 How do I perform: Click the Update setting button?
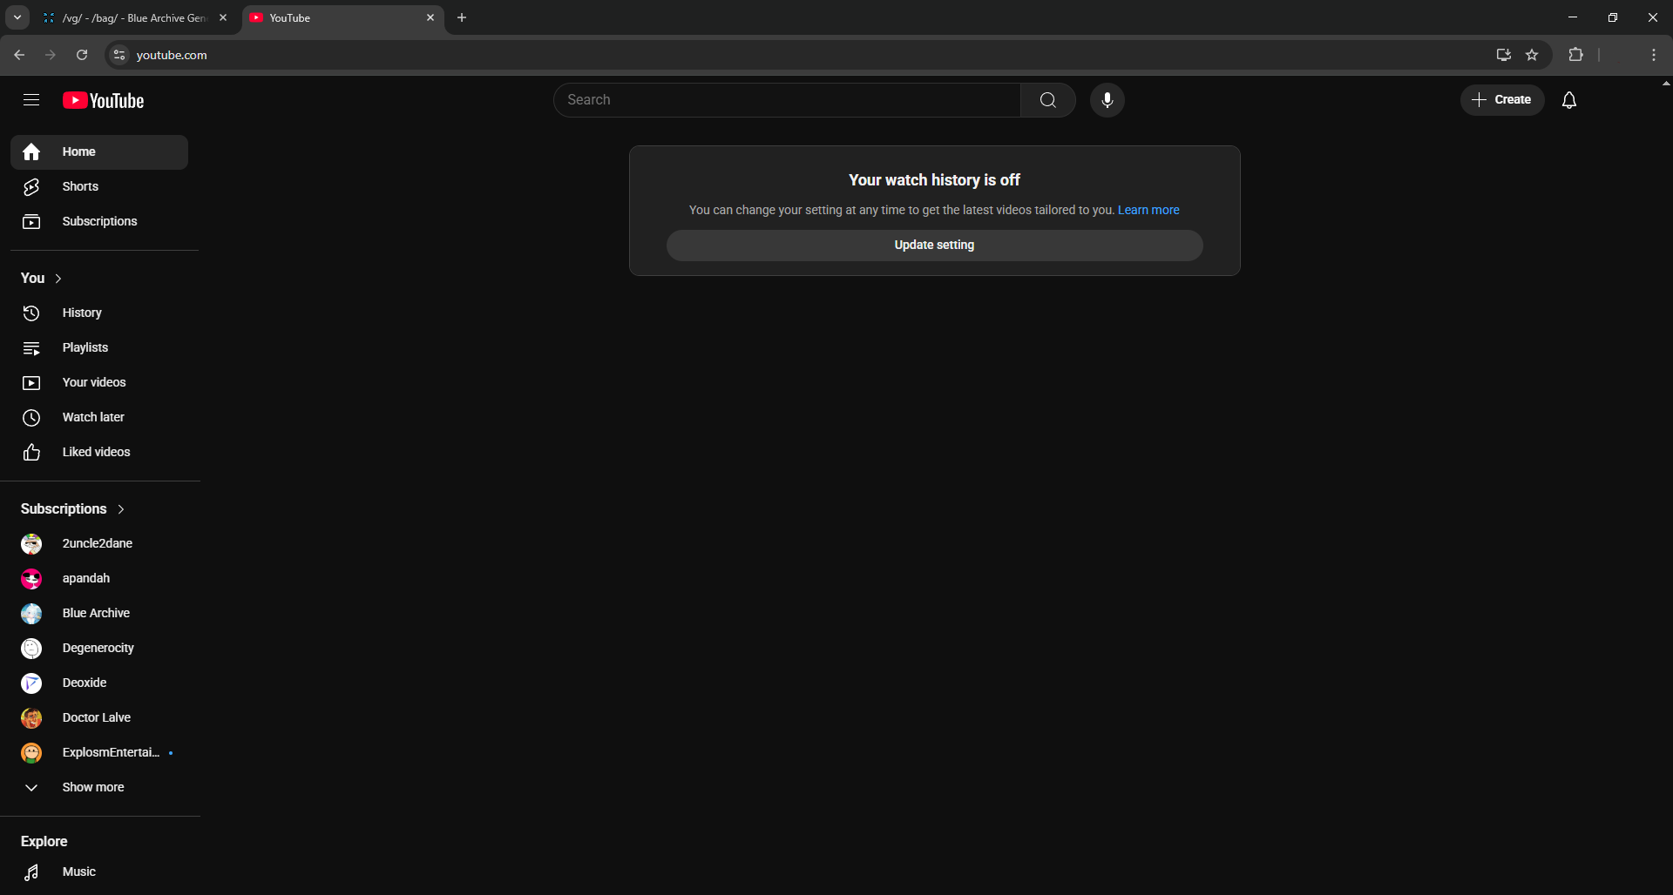[934, 246]
